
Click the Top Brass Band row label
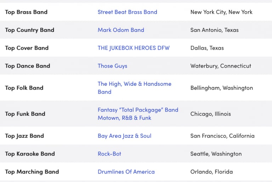[x=26, y=12]
